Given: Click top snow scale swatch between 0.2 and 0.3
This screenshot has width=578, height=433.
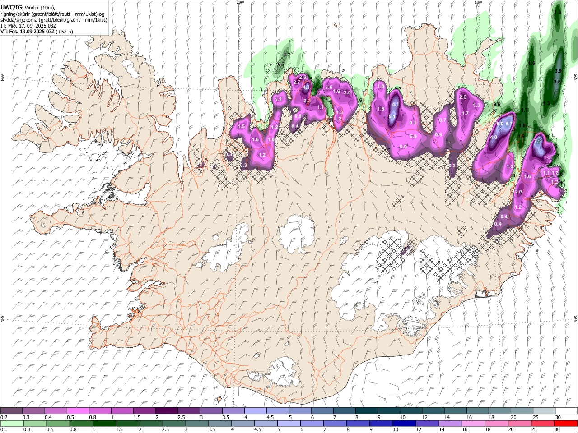Looking at the screenshot, I should (11, 411).
